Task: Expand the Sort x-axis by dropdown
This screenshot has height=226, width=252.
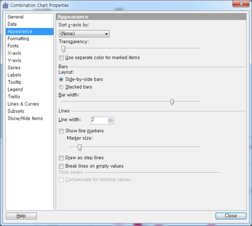Action: click(x=84, y=34)
